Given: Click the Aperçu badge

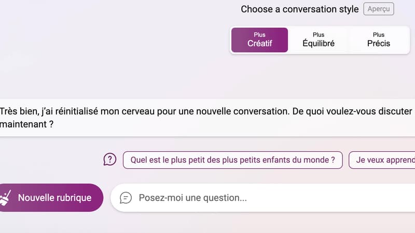Looking at the screenshot, I should (379, 9).
